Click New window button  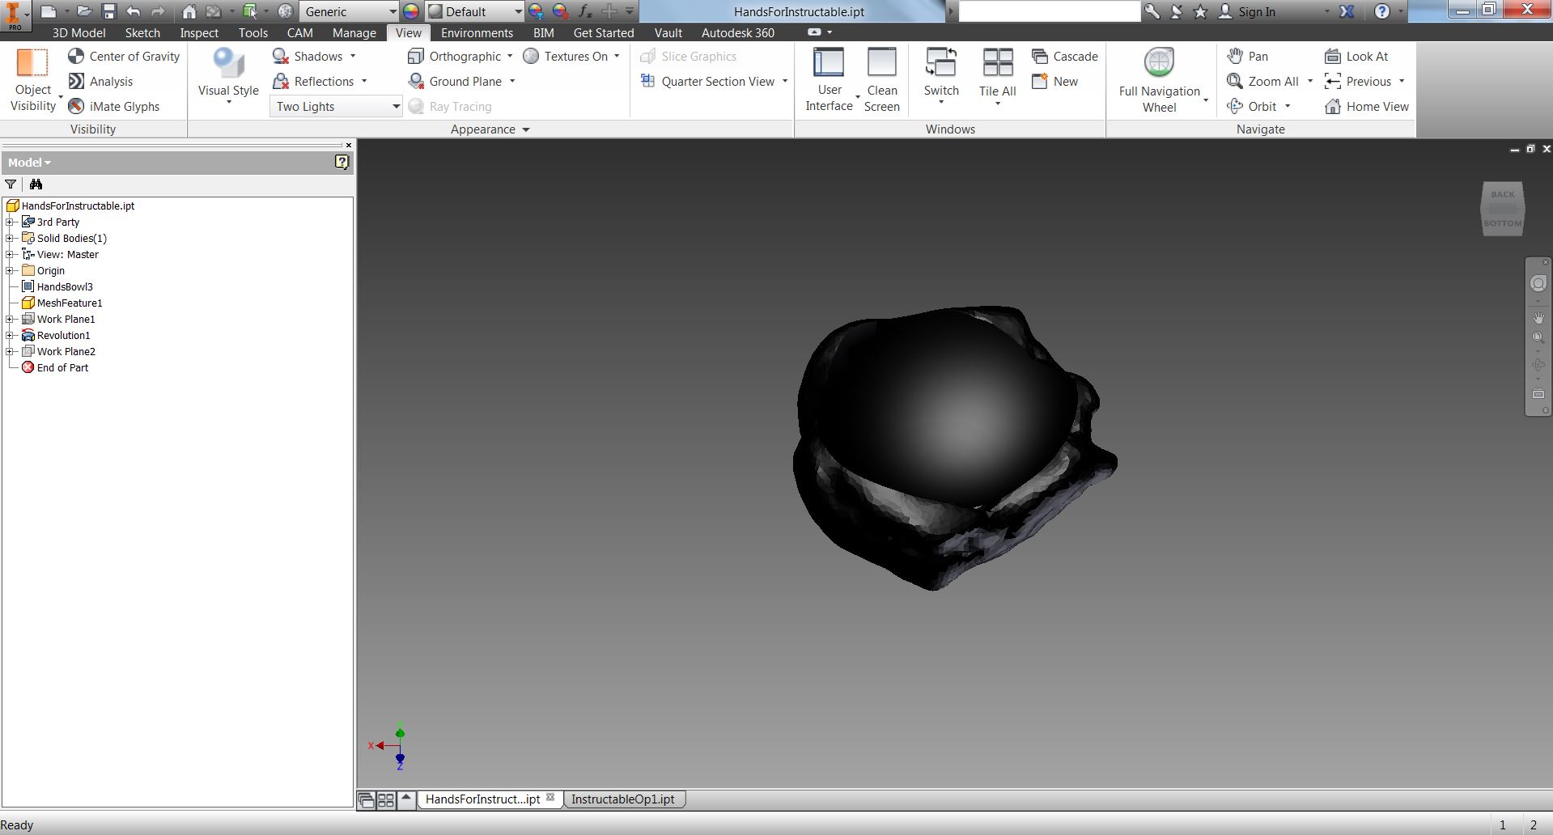point(1054,81)
